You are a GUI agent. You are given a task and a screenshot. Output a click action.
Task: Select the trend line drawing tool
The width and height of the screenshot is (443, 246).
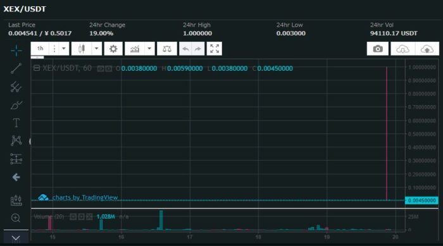pyautogui.click(x=16, y=68)
